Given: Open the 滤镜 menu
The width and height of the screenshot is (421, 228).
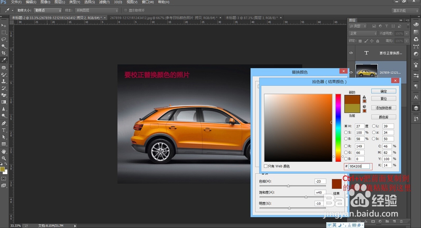Looking at the screenshot, I should (104, 2).
